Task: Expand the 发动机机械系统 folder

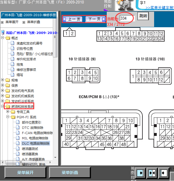Action: pos(2,96)
